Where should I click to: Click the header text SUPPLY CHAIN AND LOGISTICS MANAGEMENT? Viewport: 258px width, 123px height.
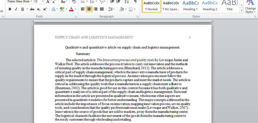tap(94, 37)
